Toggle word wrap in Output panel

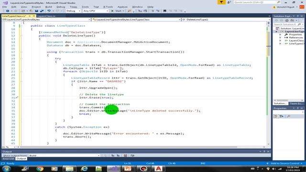click(x=132, y=156)
